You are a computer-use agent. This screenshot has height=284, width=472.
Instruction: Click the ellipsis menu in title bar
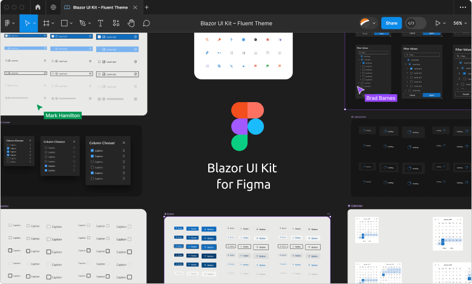tap(463, 7)
